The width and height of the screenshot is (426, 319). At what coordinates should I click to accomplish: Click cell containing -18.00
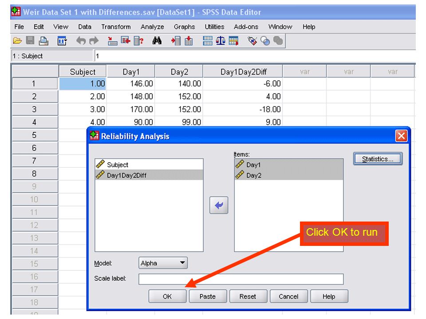(x=243, y=109)
